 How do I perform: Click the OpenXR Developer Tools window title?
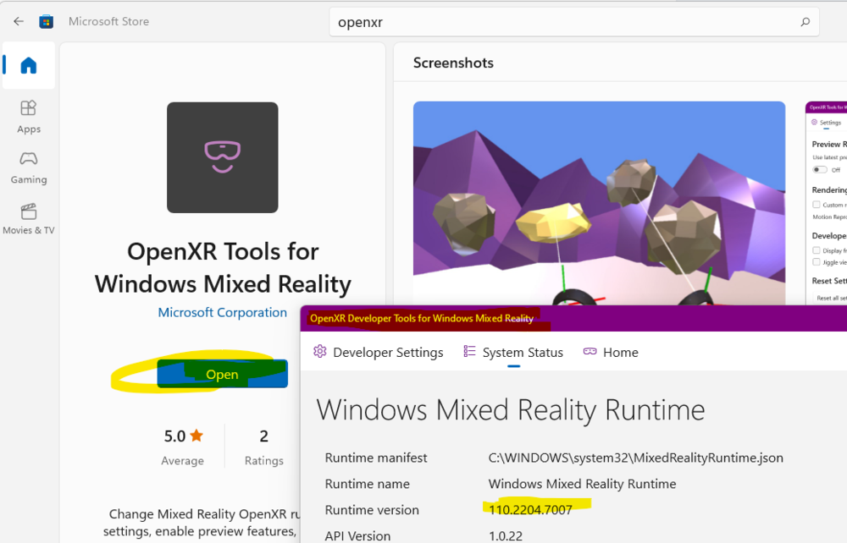[422, 318]
